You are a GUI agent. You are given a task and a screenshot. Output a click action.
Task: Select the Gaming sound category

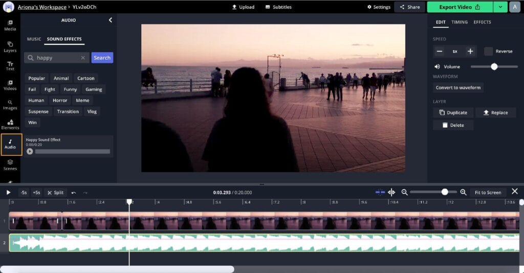pos(94,89)
